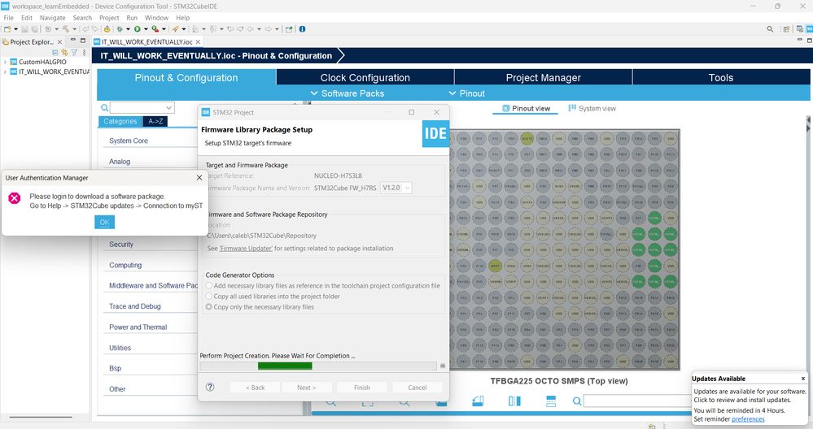Click the pin search input field
Image resolution: width=813 pixels, height=429 pixels.
638,401
